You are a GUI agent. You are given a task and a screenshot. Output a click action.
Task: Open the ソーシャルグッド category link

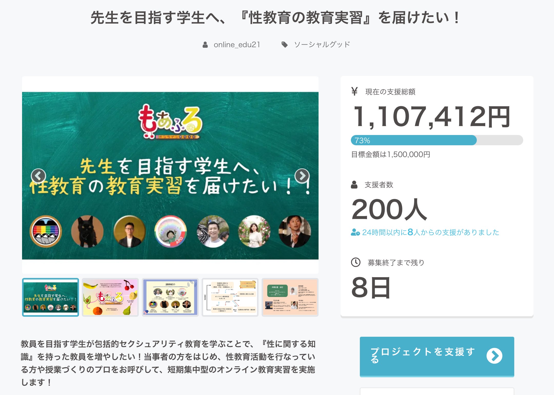pyautogui.click(x=322, y=45)
